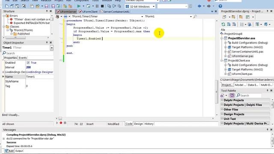Select UFormClient.pas in project tree

pyautogui.click(x=242, y=74)
